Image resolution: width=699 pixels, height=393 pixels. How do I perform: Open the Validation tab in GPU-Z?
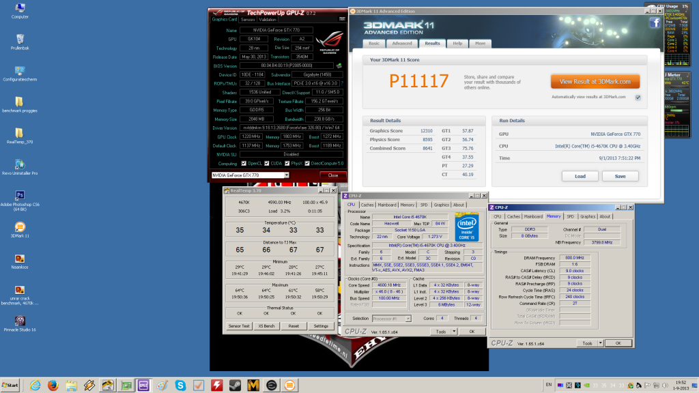pyautogui.click(x=268, y=20)
